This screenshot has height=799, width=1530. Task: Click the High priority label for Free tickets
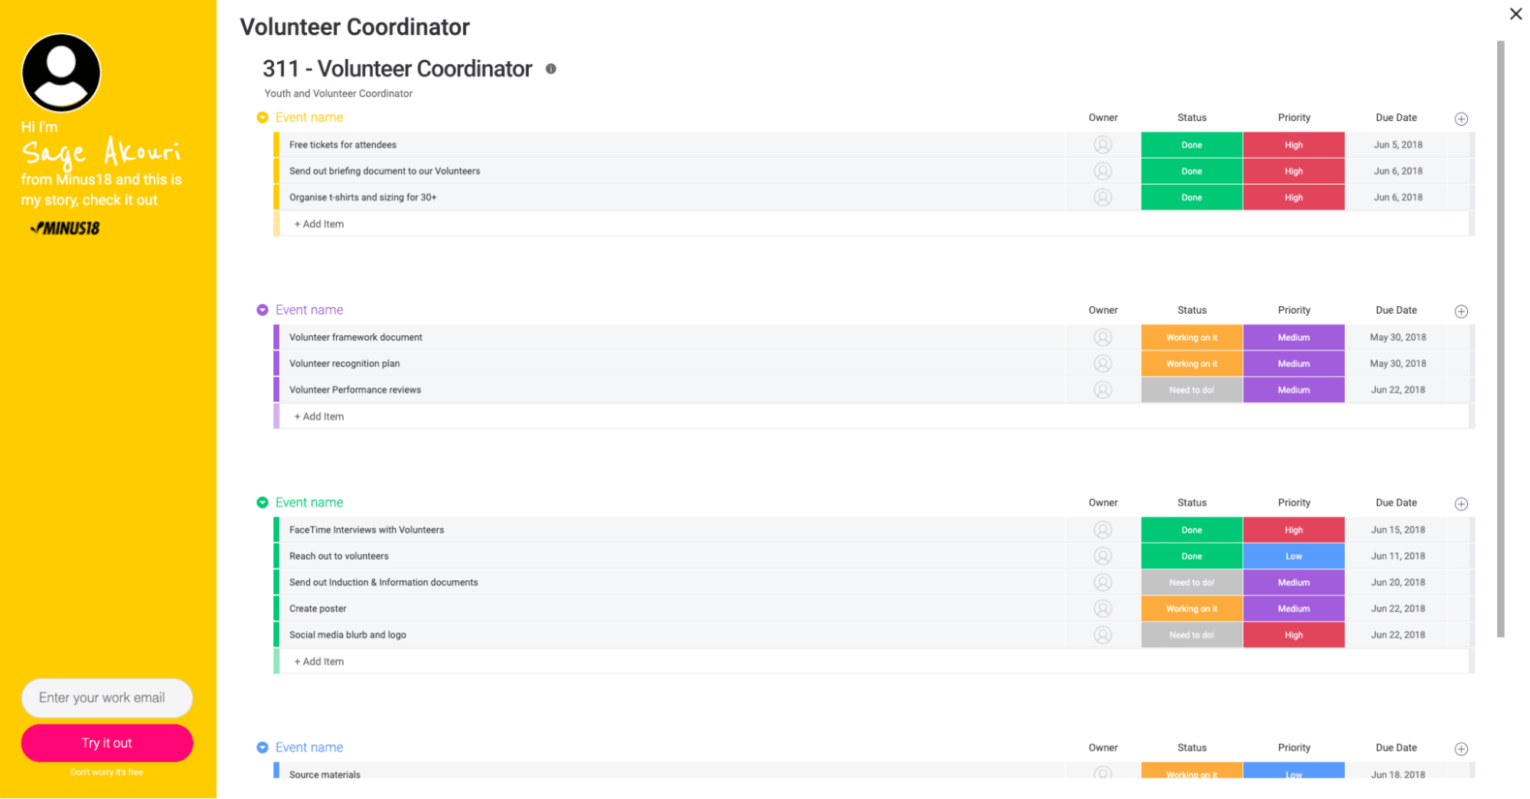1293,145
